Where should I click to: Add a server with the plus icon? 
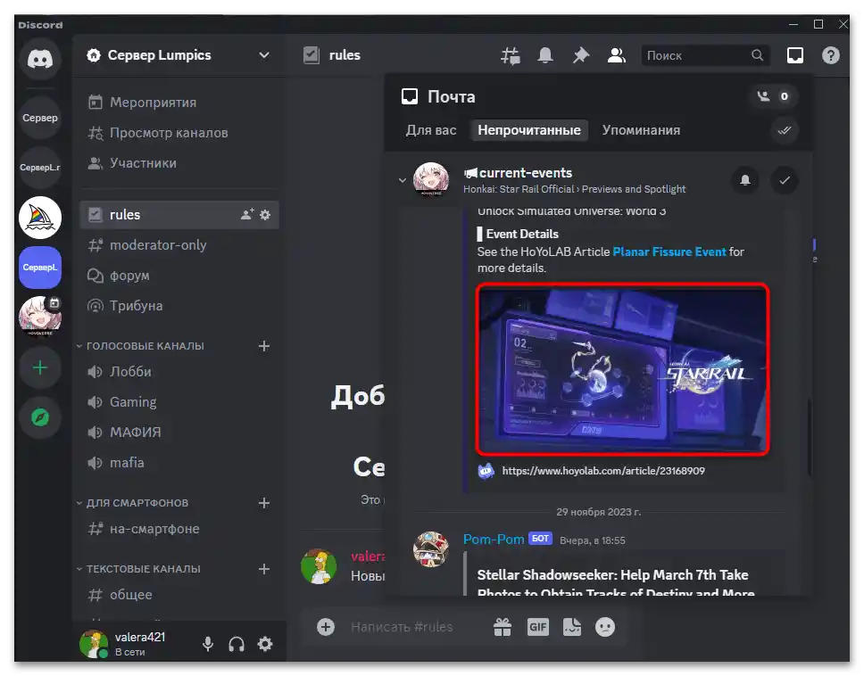pos(40,367)
